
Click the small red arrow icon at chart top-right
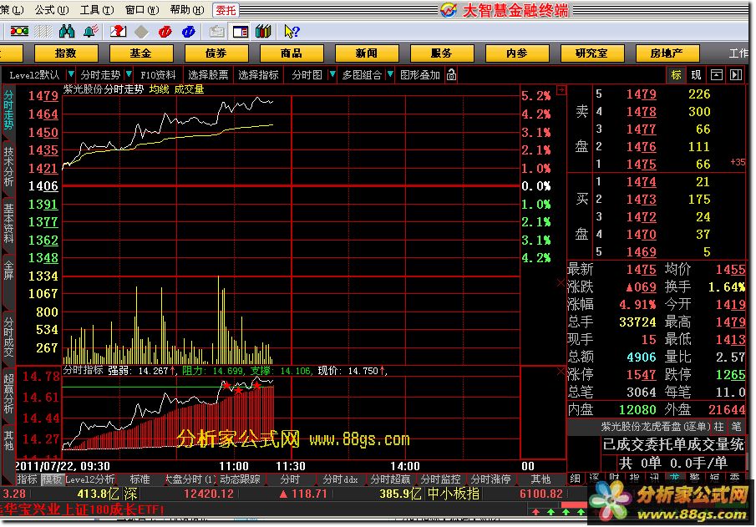[x=561, y=90]
